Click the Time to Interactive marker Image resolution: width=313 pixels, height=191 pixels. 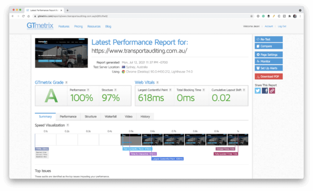click(x=143, y=154)
